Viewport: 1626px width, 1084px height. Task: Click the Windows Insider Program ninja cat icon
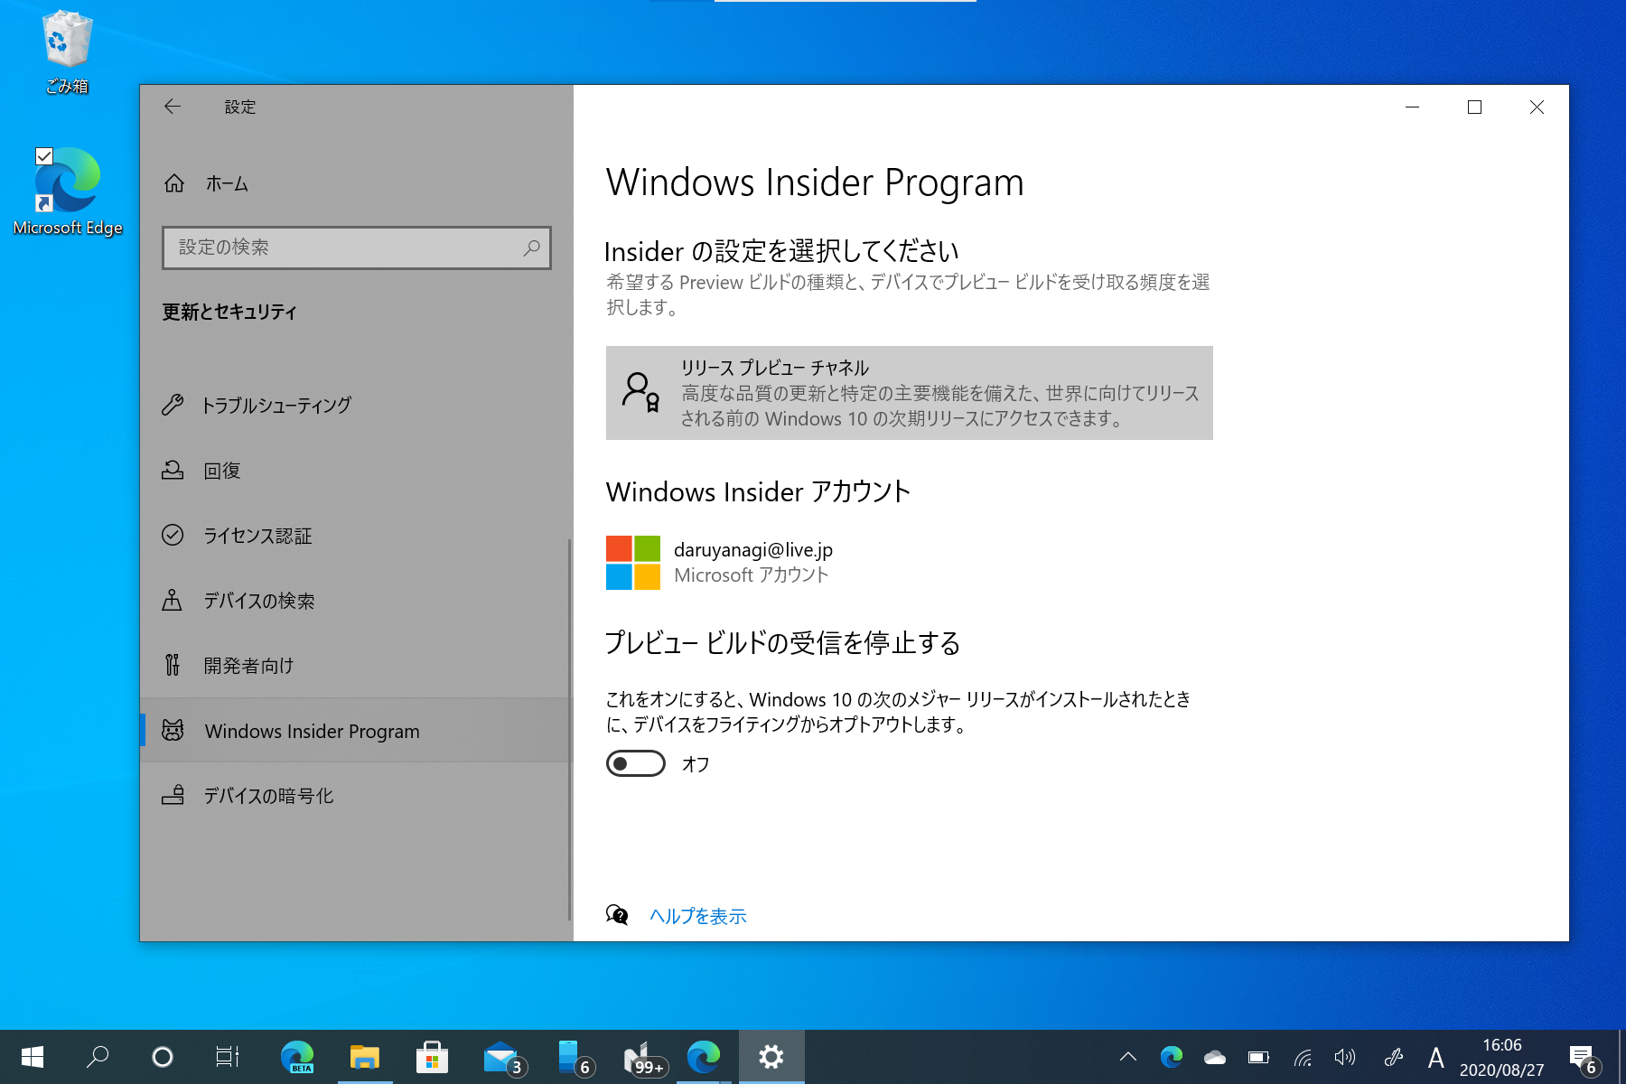(x=173, y=730)
